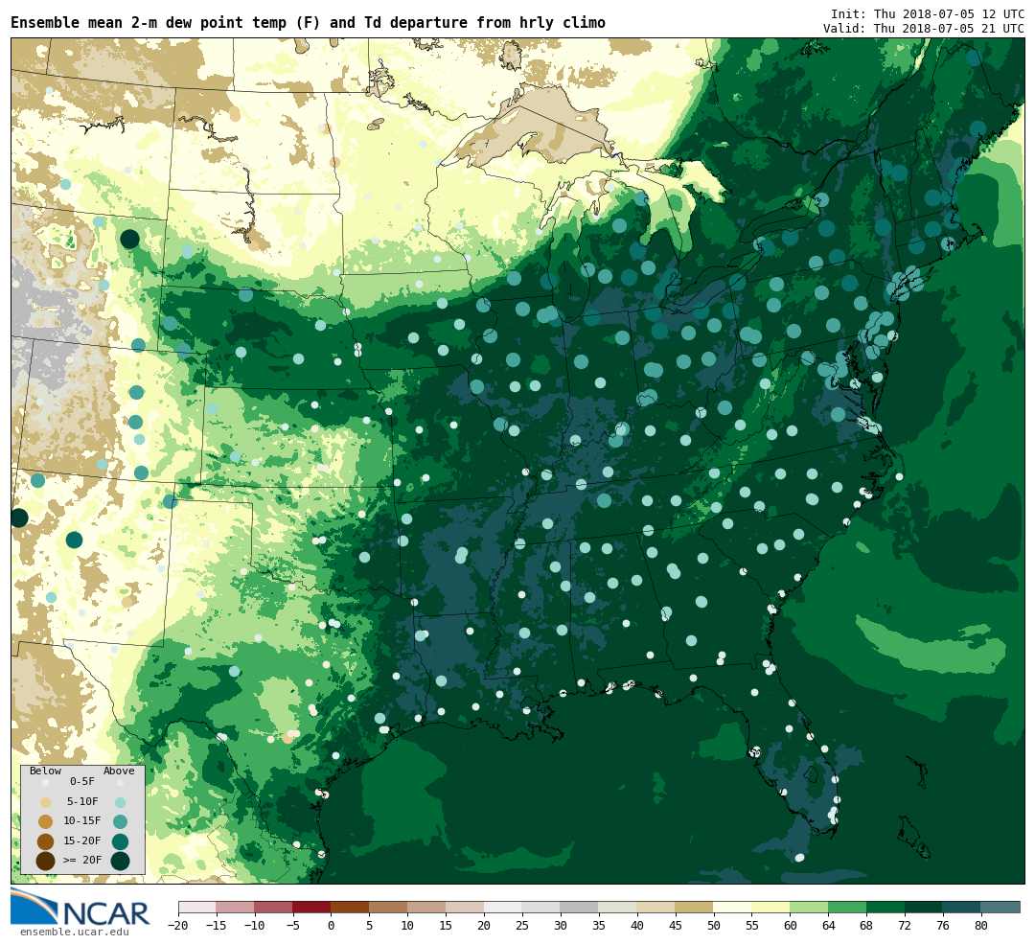Select the 40 to 45 beige colorbar swatch
The image size is (1035, 944).
656,907
